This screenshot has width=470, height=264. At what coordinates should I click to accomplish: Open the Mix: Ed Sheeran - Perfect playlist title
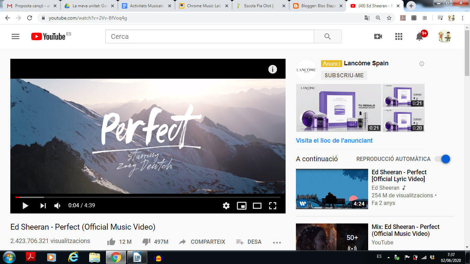click(x=406, y=230)
